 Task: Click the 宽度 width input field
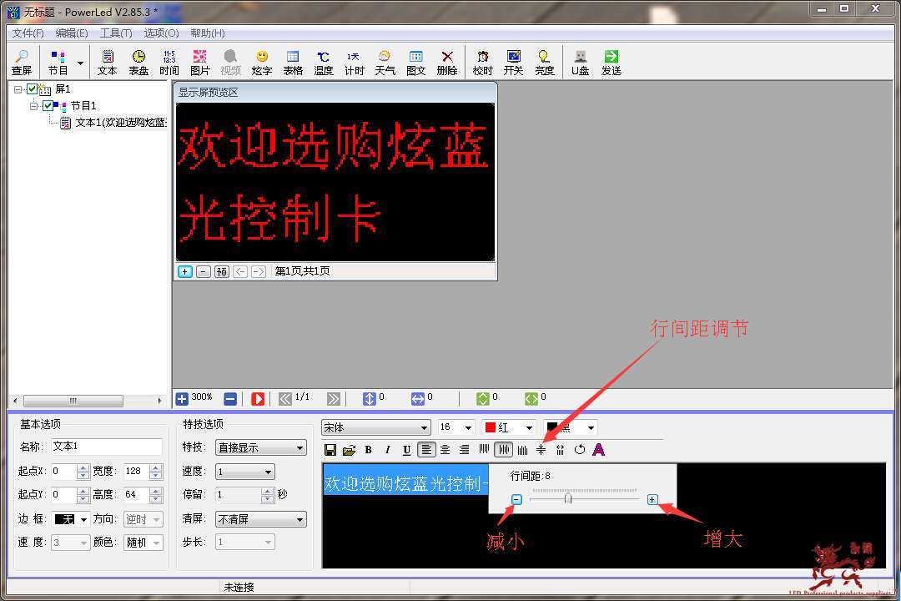136,472
